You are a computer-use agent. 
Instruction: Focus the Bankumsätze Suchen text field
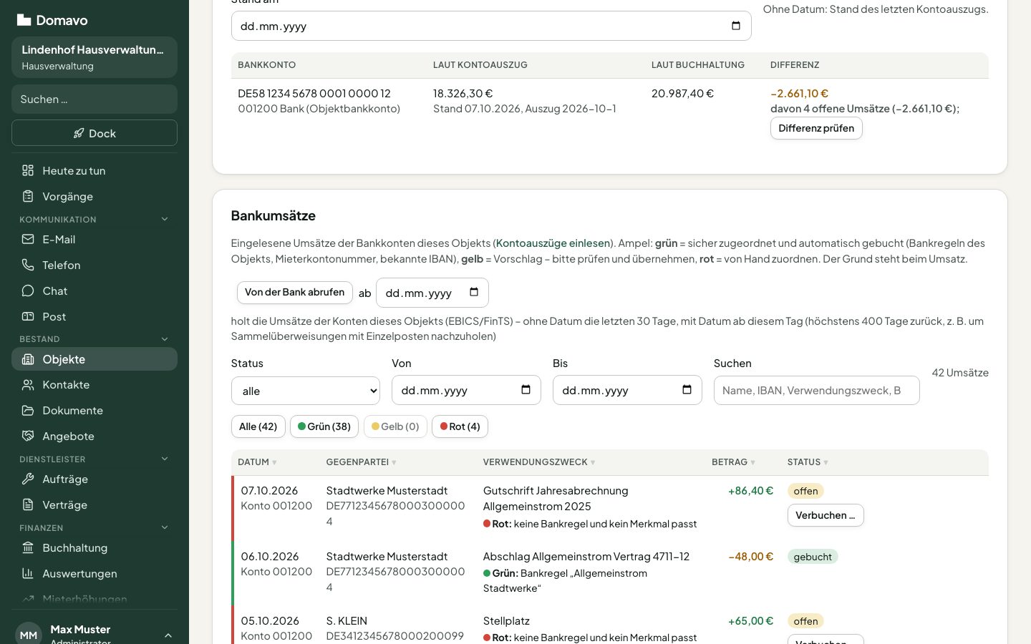coord(817,391)
